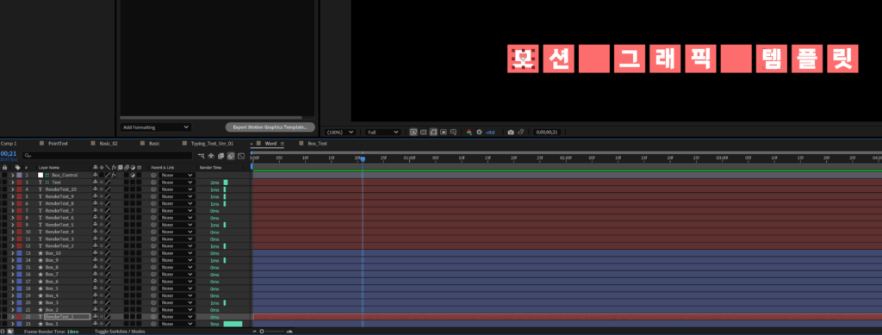The height and width of the screenshot is (335, 882).
Task: Switch to the PointText timeline tab
Action: [x=58, y=144]
